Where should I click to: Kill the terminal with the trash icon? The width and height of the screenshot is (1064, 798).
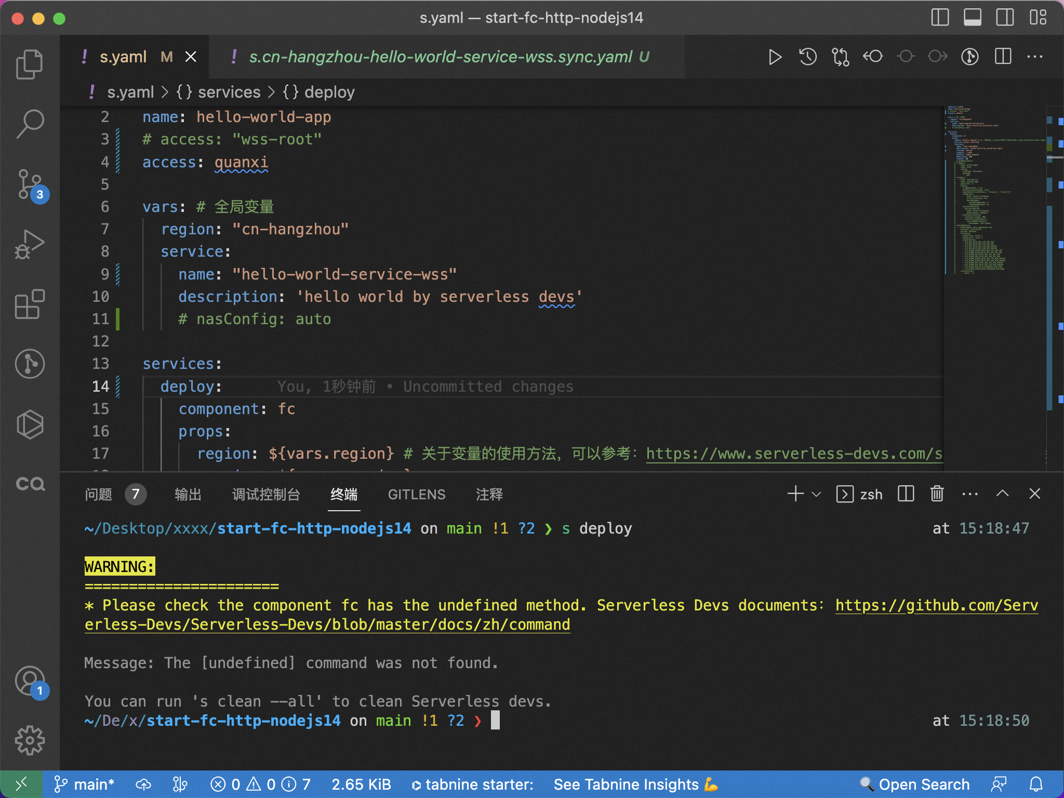(x=936, y=494)
